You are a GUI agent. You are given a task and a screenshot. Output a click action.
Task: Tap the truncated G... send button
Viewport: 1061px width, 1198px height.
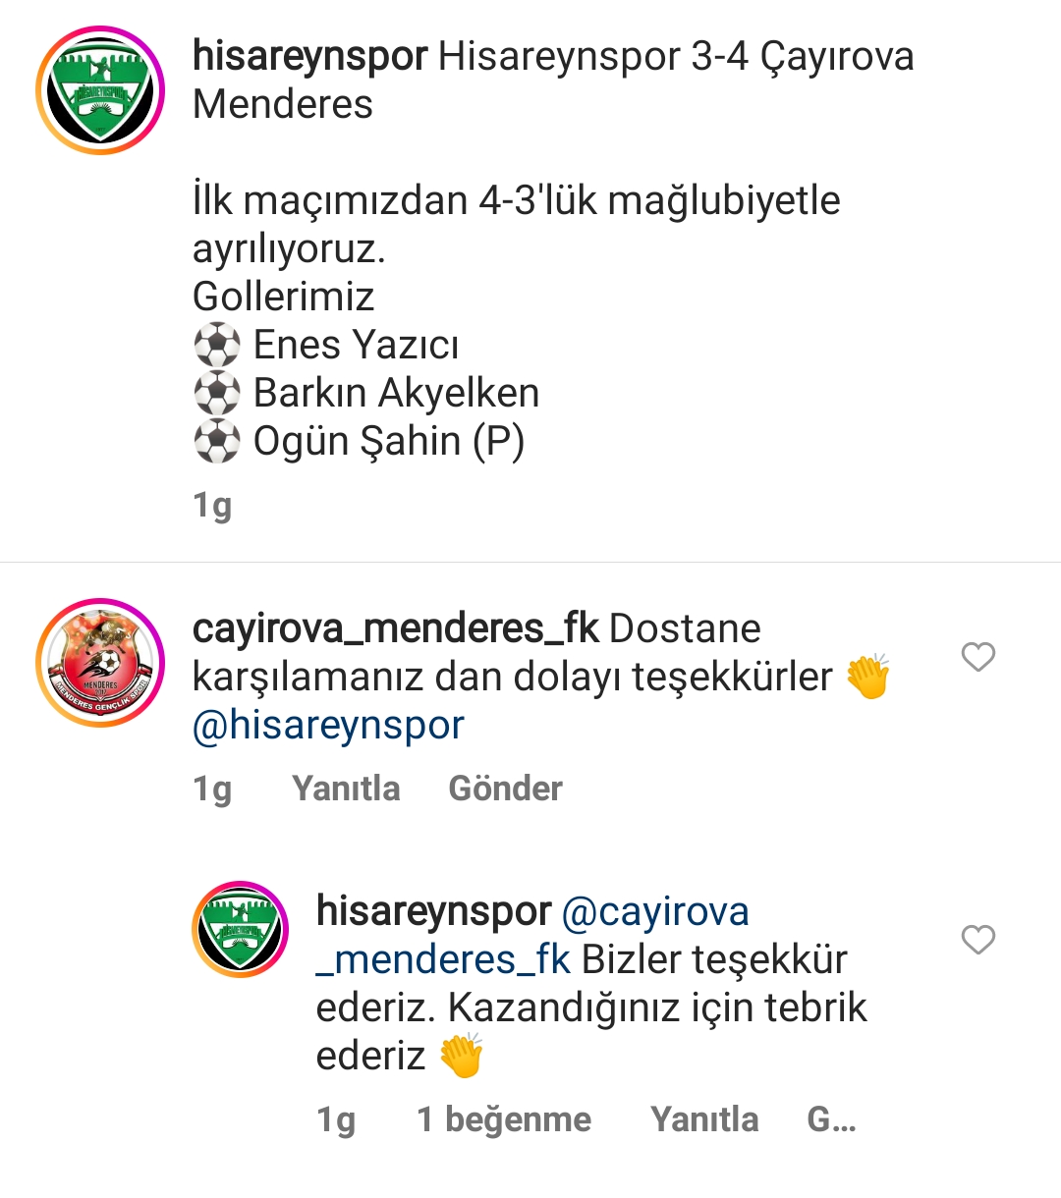pyautogui.click(x=831, y=1119)
